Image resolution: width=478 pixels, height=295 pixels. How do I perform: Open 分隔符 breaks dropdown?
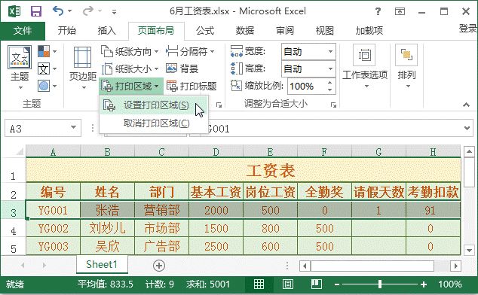pos(190,51)
